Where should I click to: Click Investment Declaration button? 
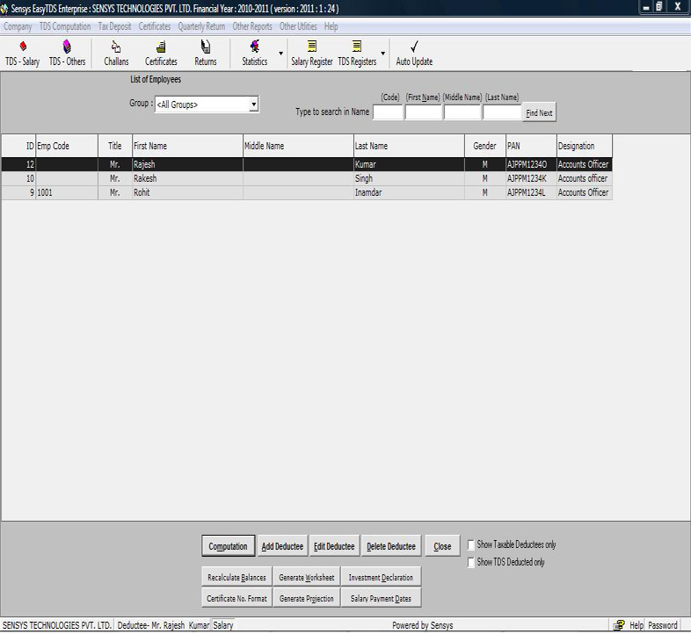[381, 577]
